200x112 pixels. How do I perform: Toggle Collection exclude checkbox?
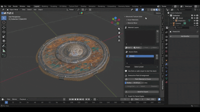coord(192,15)
